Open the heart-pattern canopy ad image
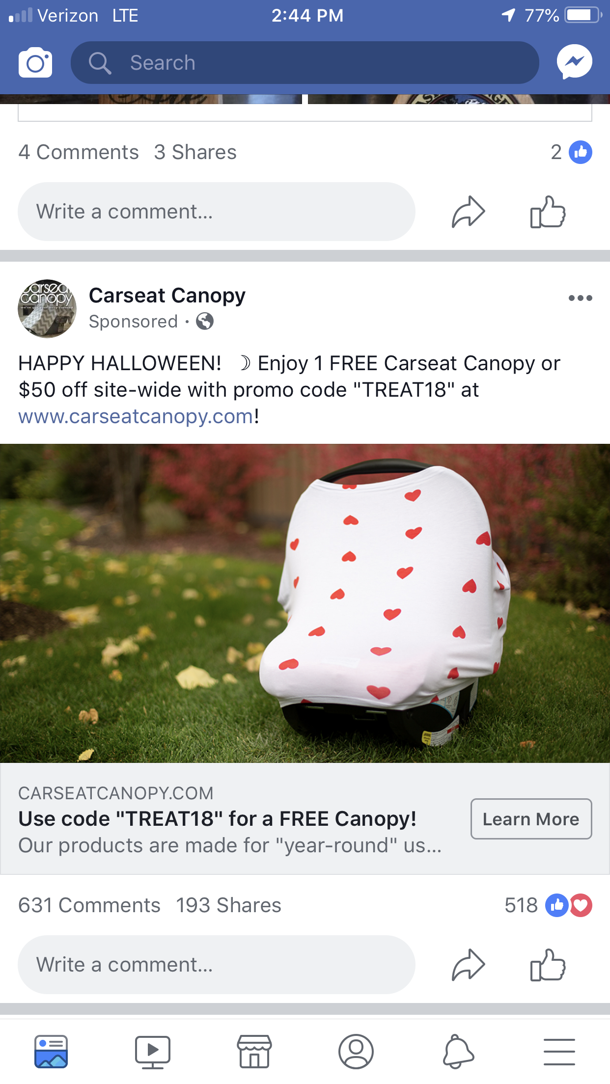 (x=305, y=603)
